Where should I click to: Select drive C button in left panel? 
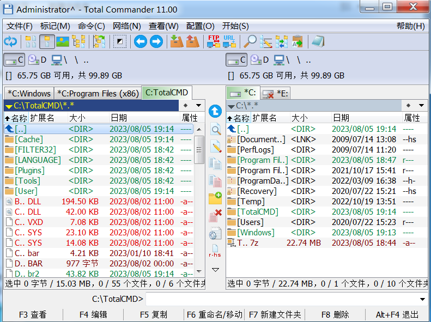pos(14,60)
